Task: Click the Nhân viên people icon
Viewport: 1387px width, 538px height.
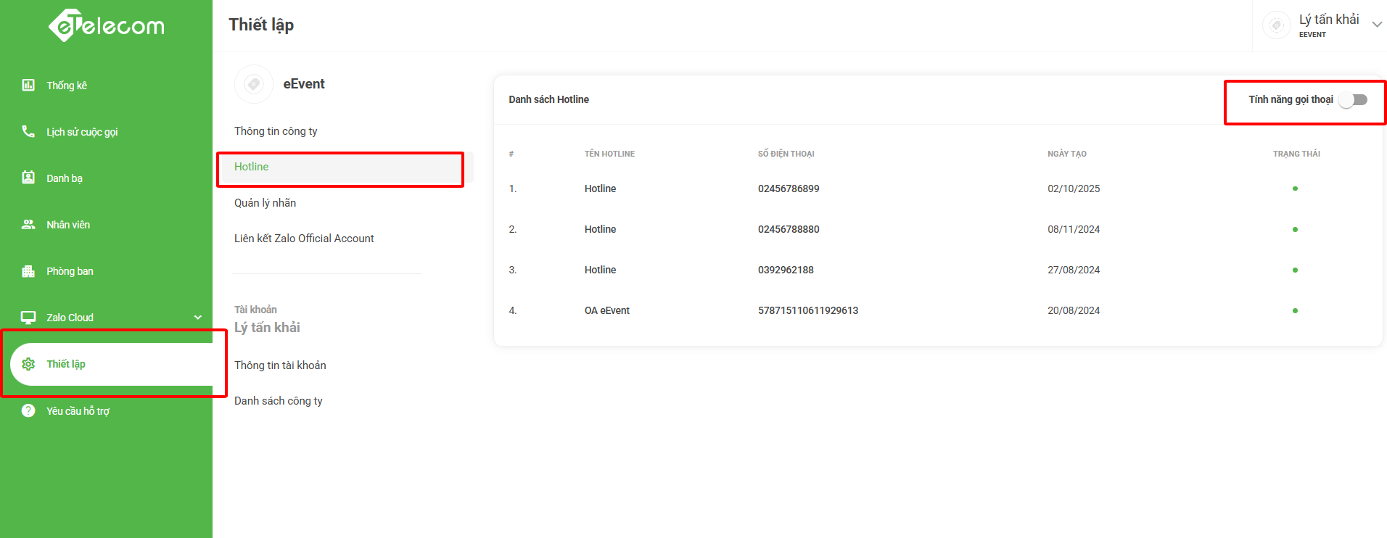Action: click(x=28, y=224)
